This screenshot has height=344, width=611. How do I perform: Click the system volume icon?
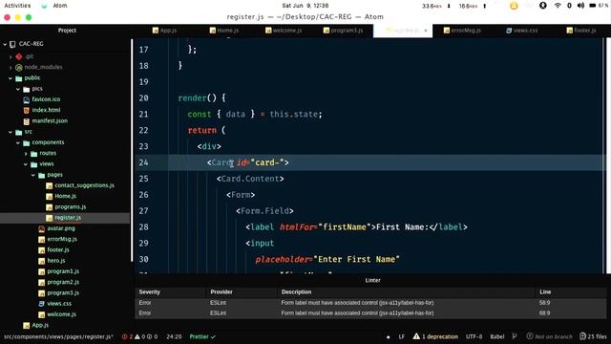(580, 6)
